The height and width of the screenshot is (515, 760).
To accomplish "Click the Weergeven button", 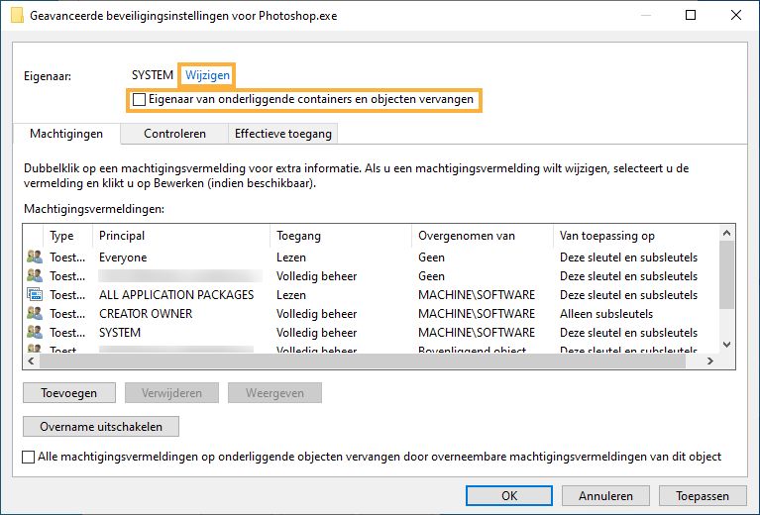I will [x=274, y=393].
